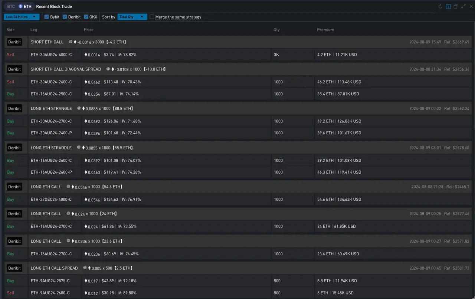Open the Last 24 Hours dropdown
Image resolution: width=475 pixels, height=299 pixels.
click(x=21, y=17)
